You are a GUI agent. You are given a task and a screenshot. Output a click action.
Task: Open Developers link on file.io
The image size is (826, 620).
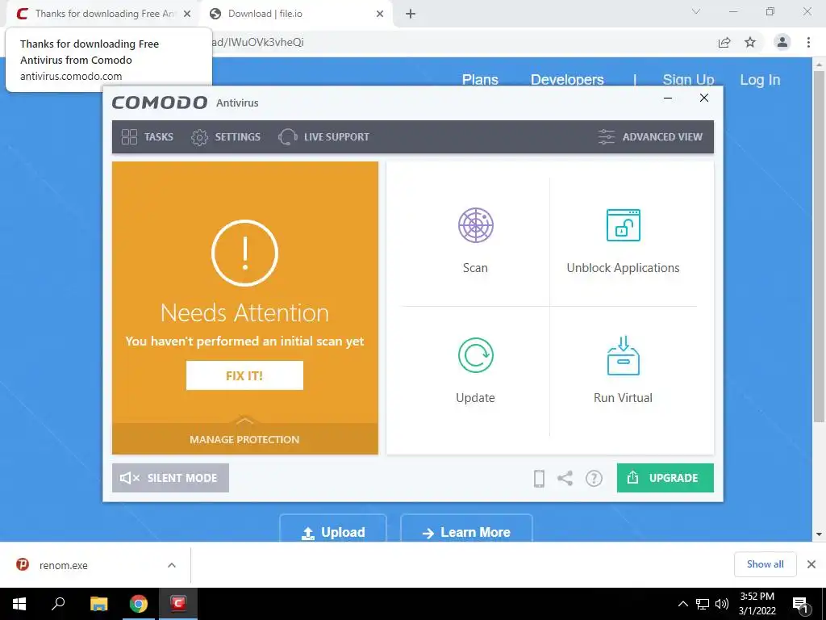(x=567, y=80)
